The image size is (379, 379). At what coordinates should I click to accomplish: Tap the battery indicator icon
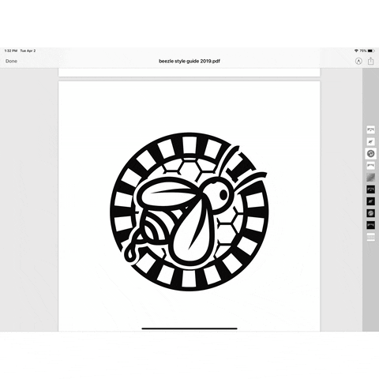point(371,51)
